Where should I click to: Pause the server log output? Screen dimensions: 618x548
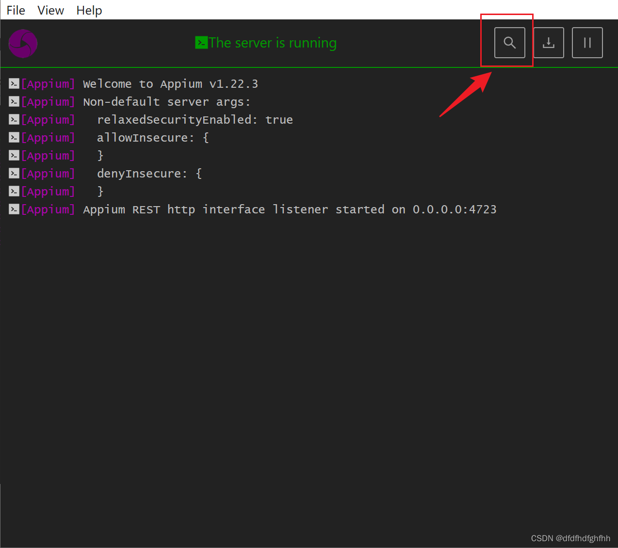[587, 43]
